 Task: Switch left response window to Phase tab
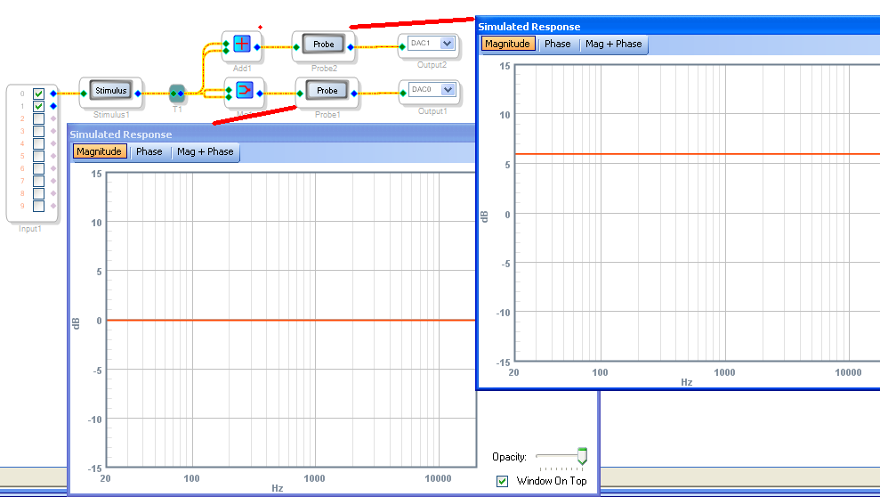(149, 151)
